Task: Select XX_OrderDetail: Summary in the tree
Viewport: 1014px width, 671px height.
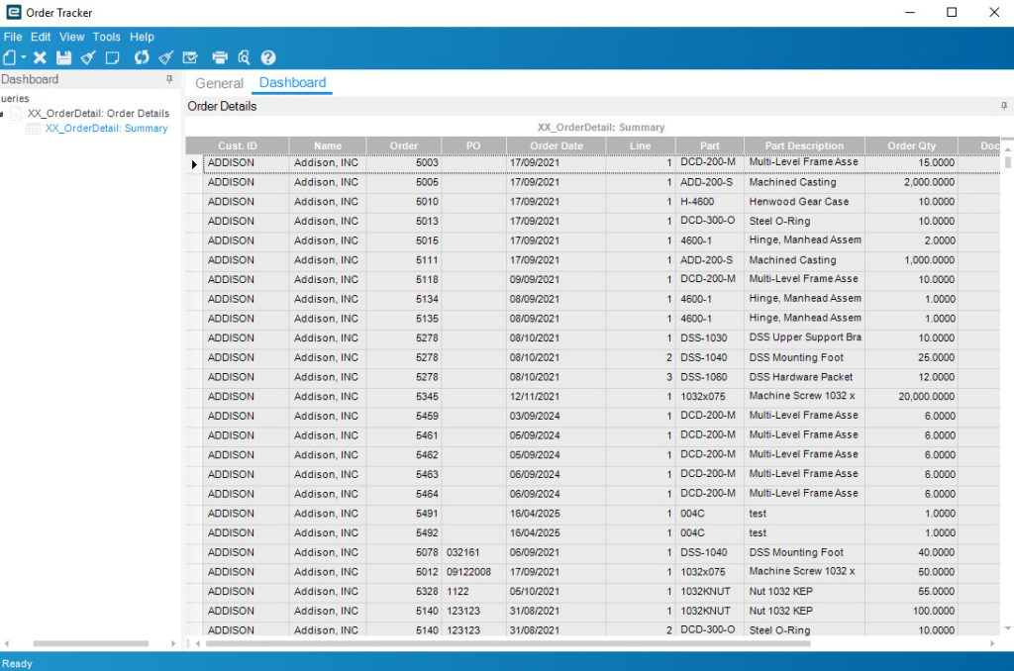Action: pos(106,128)
